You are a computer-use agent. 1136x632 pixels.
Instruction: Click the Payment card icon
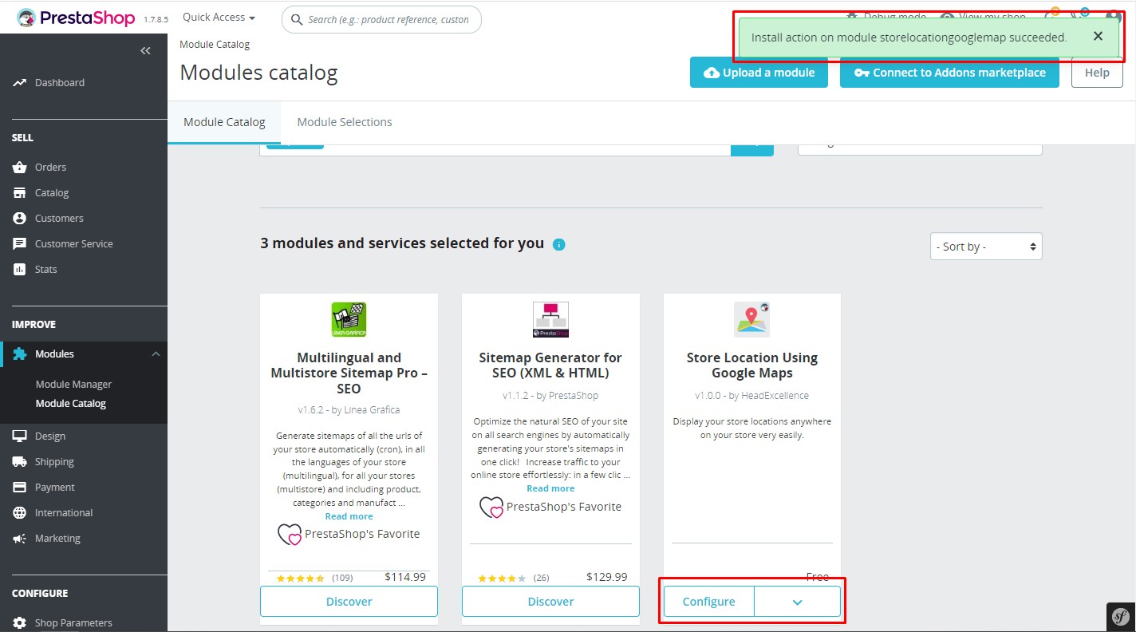click(x=20, y=487)
